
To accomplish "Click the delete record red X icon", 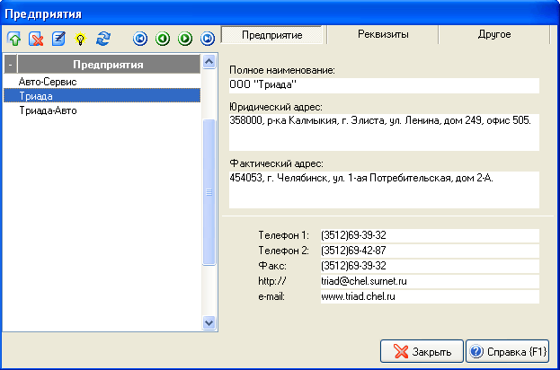I will pos(37,39).
